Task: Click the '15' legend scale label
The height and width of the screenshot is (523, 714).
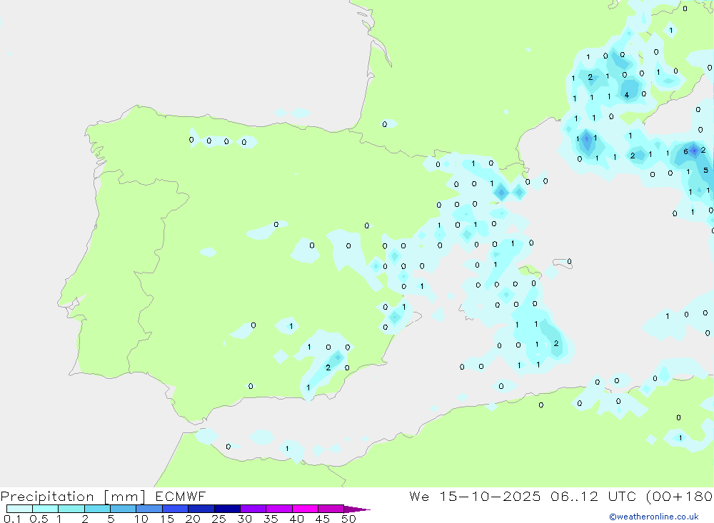Action: pyautogui.click(x=167, y=519)
